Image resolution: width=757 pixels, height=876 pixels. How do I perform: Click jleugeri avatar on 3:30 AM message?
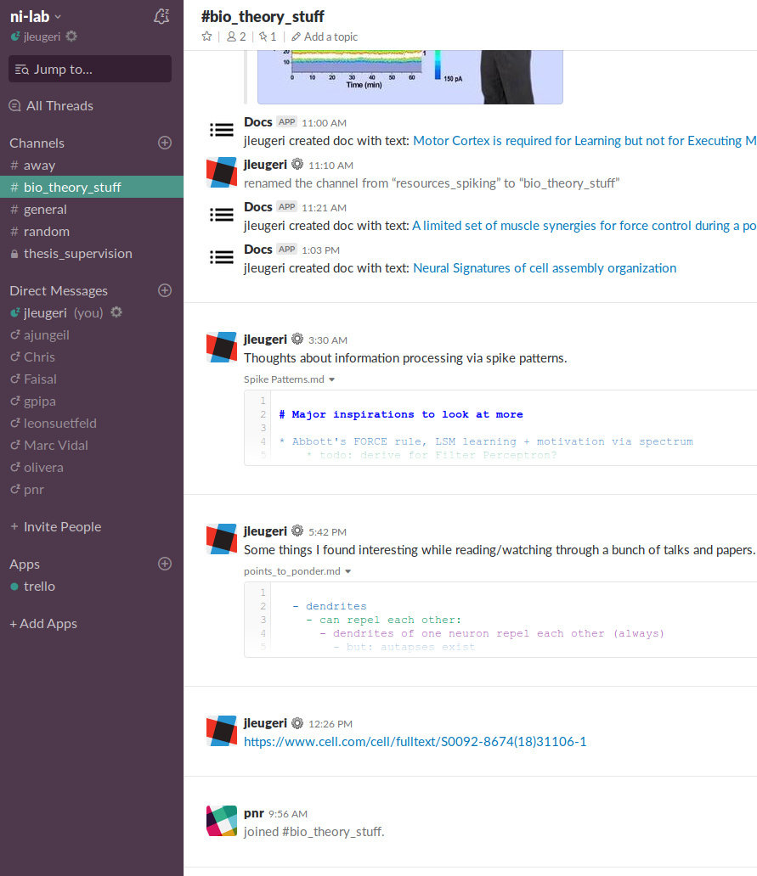click(x=222, y=347)
